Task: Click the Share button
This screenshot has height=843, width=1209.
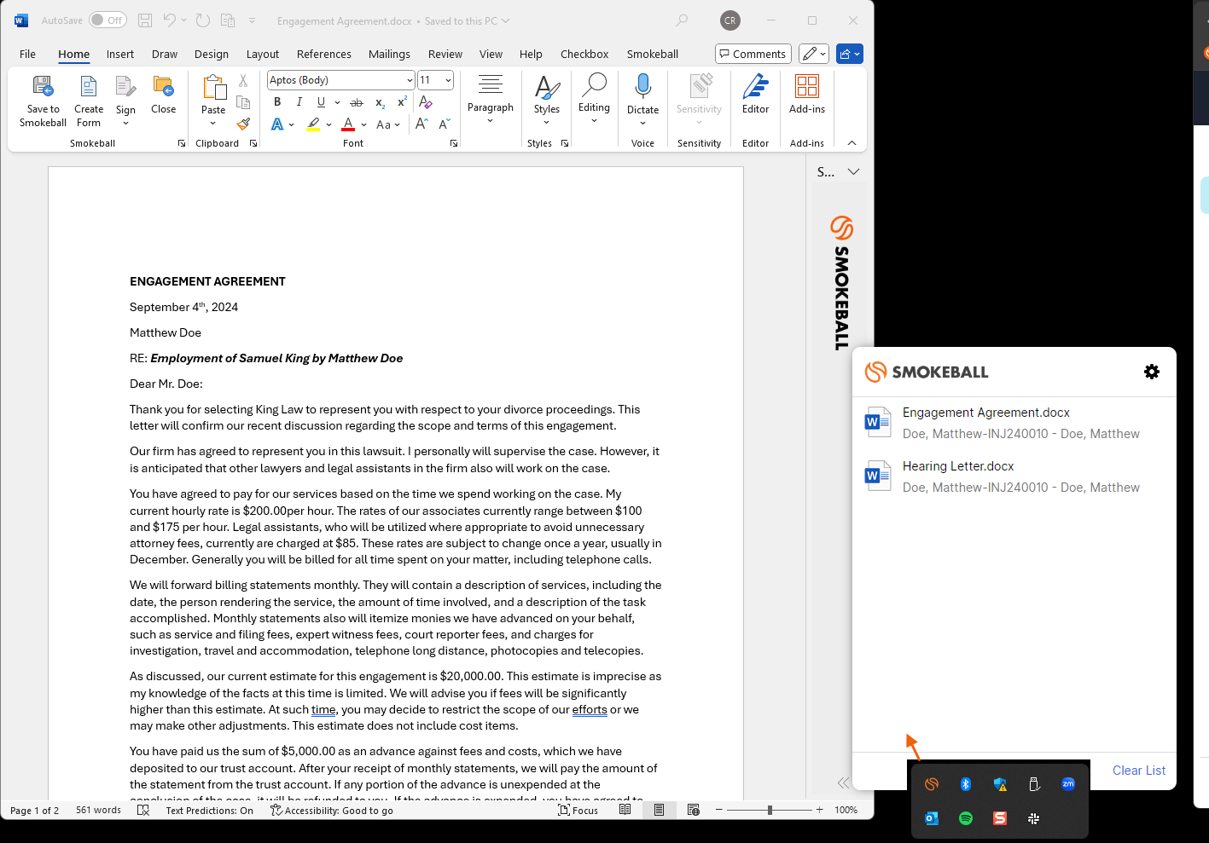Action: pyautogui.click(x=850, y=54)
